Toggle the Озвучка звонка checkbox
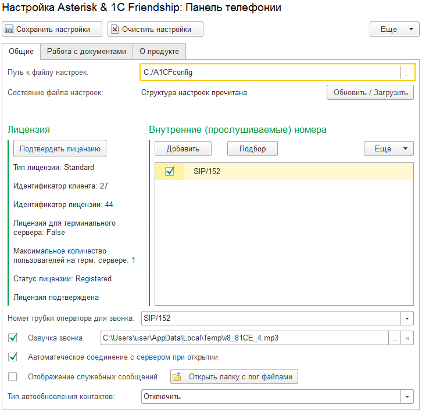422x413 pixels. 13,338
